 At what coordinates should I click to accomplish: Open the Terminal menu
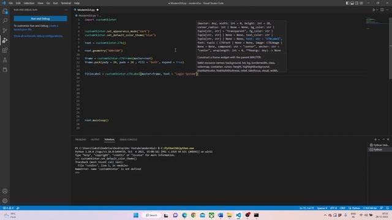point(66,3)
